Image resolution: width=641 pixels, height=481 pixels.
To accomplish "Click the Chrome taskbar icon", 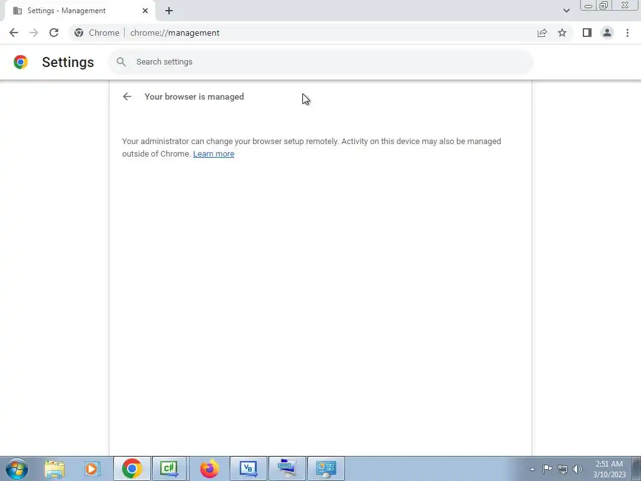I will tap(131, 468).
